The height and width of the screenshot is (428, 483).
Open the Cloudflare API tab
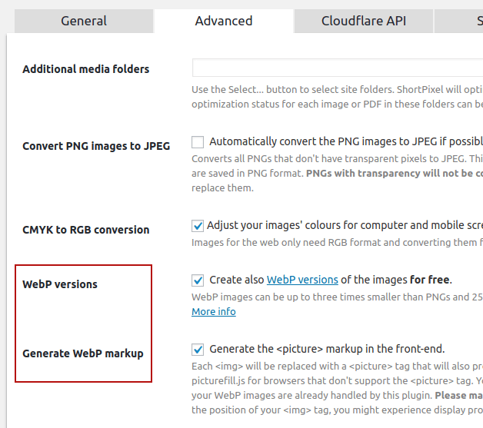364,21
